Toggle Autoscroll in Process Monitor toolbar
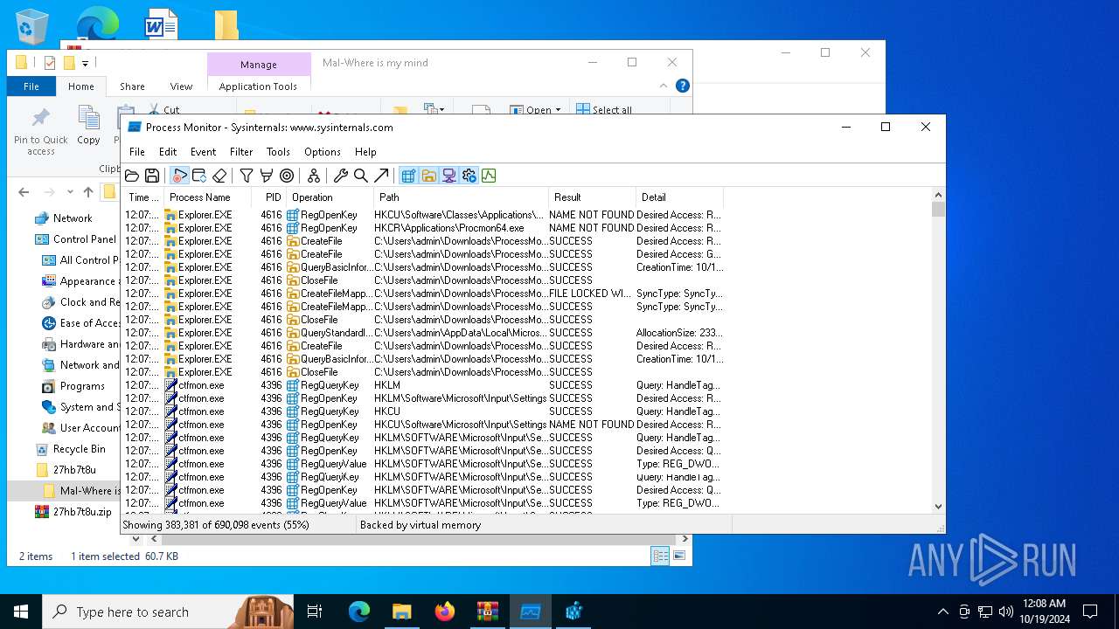Viewport: 1119px width, 629px height. point(199,176)
